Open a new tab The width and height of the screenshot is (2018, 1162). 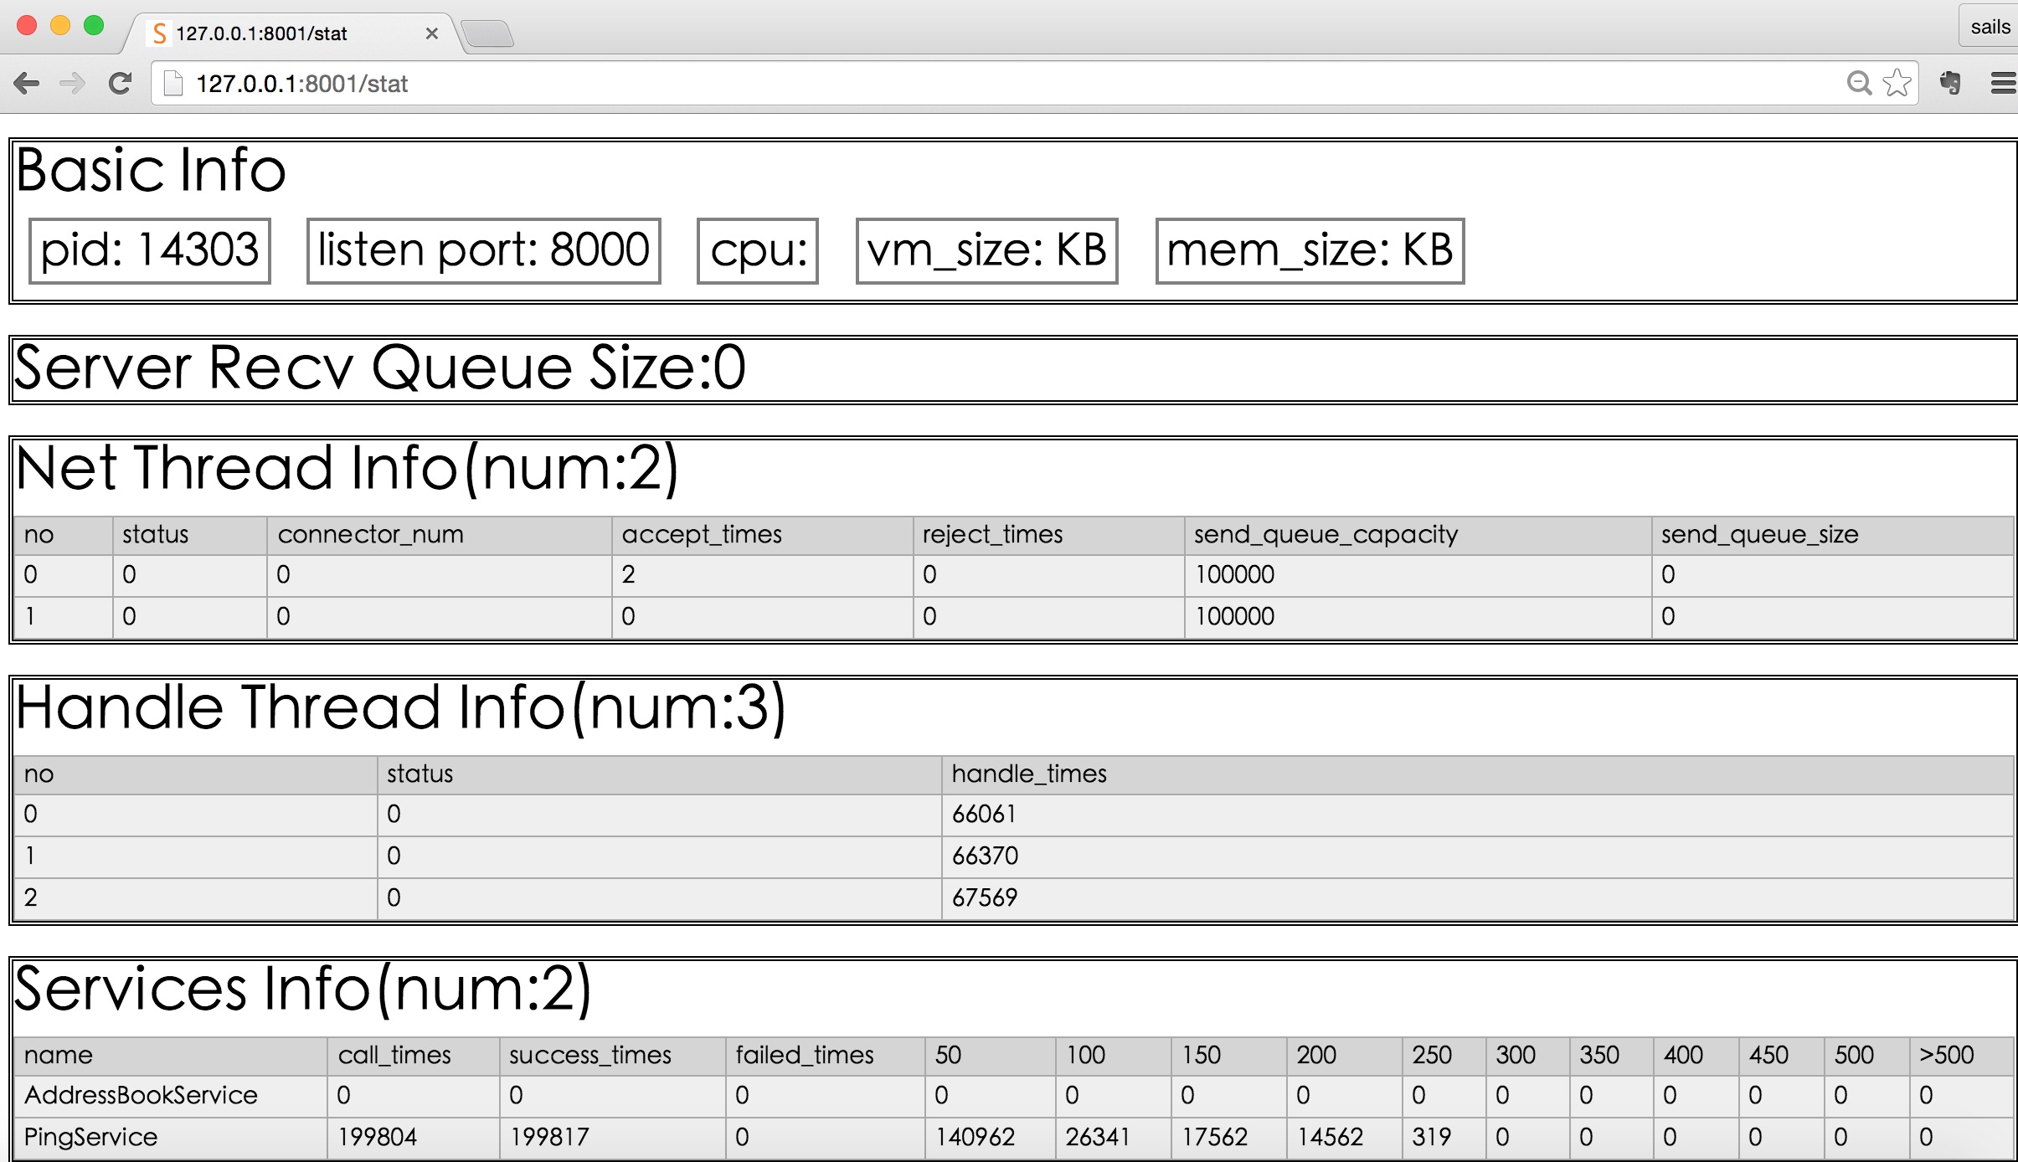[x=487, y=34]
